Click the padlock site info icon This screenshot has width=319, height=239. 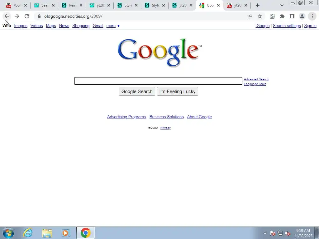point(39,16)
